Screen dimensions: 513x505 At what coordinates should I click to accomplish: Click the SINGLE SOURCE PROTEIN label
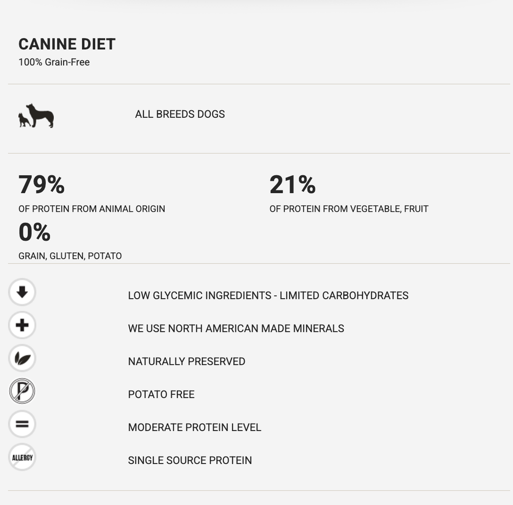pyautogui.click(x=190, y=460)
